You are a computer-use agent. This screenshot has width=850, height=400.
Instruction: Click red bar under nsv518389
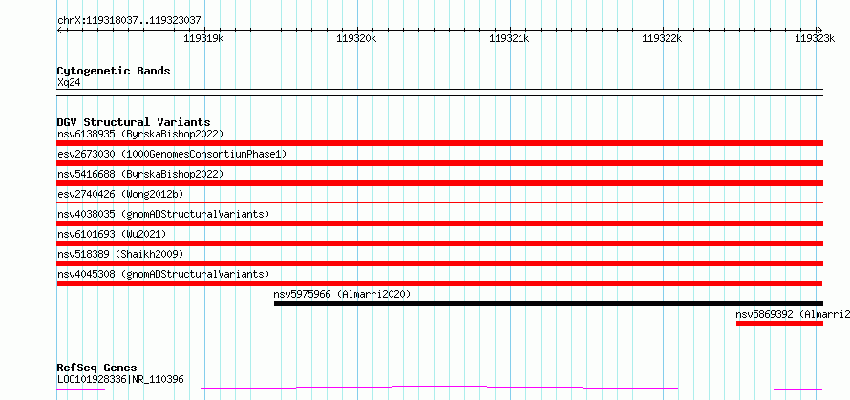click(x=439, y=263)
